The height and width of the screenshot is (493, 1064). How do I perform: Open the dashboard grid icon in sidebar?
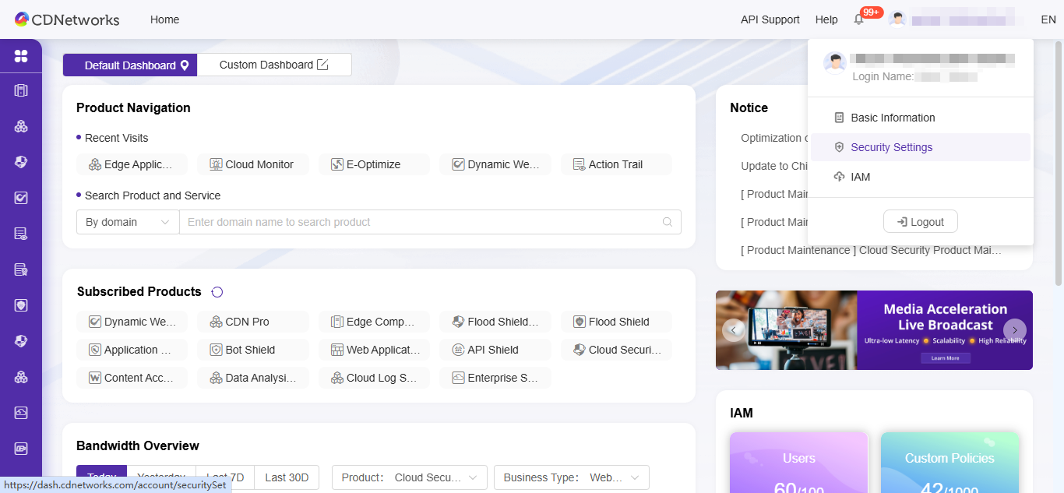pos(21,56)
